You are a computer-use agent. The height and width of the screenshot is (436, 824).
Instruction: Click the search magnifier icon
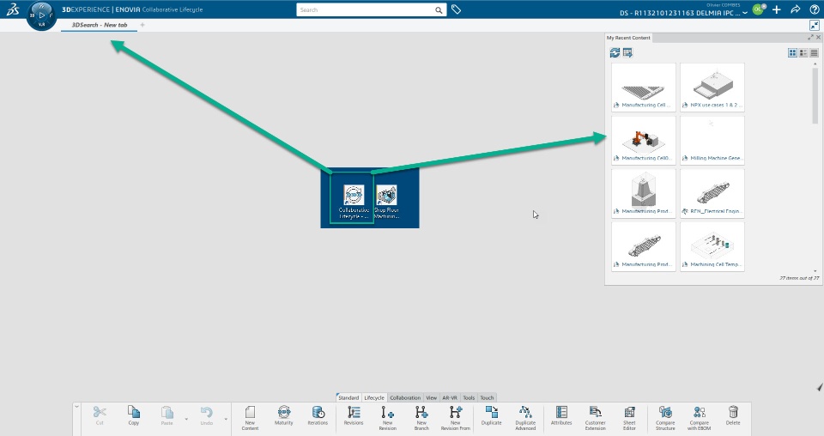(439, 10)
